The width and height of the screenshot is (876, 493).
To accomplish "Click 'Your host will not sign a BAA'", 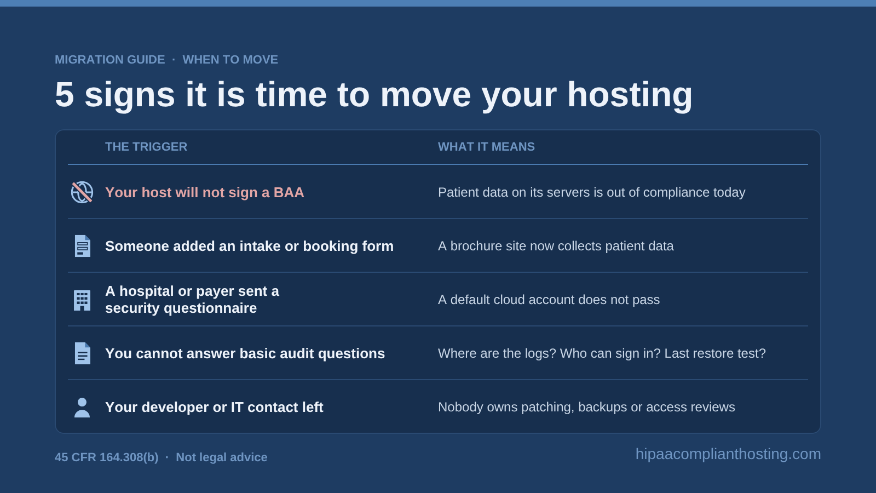I will [205, 192].
